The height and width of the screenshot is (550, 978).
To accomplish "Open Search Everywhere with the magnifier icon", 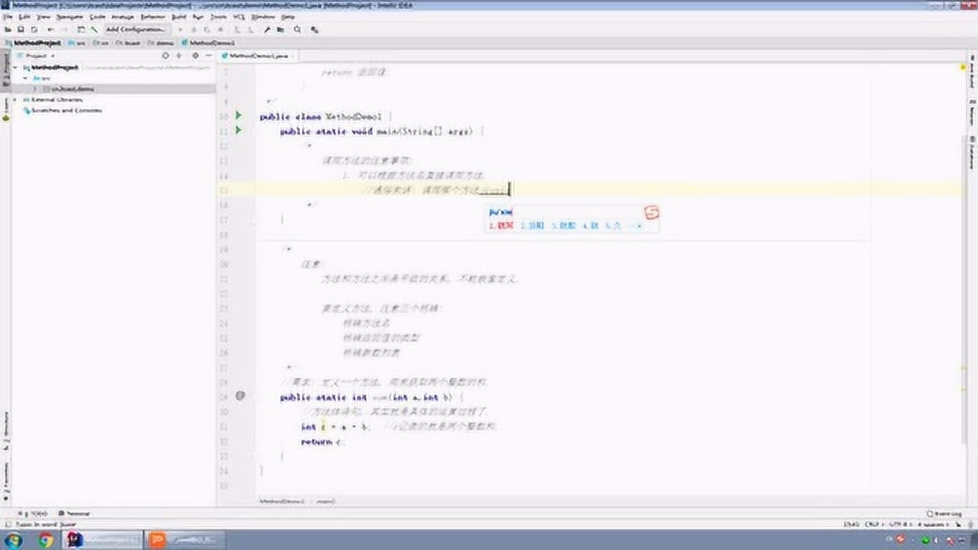I will [x=297, y=29].
